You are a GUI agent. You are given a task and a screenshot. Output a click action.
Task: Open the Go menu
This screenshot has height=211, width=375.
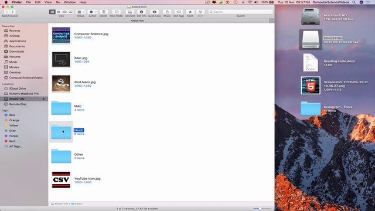click(57, 2)
